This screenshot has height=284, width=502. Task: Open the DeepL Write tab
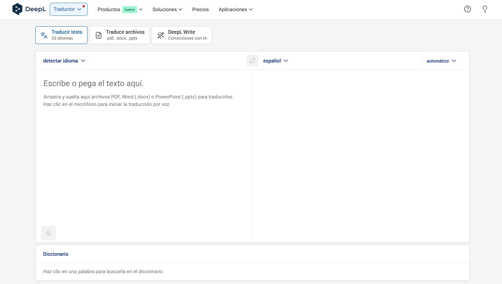(x=182, y=35)
